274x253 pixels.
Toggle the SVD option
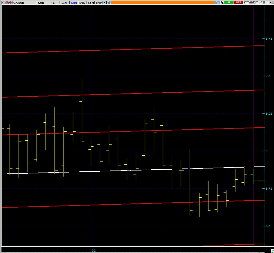[82, 3]
